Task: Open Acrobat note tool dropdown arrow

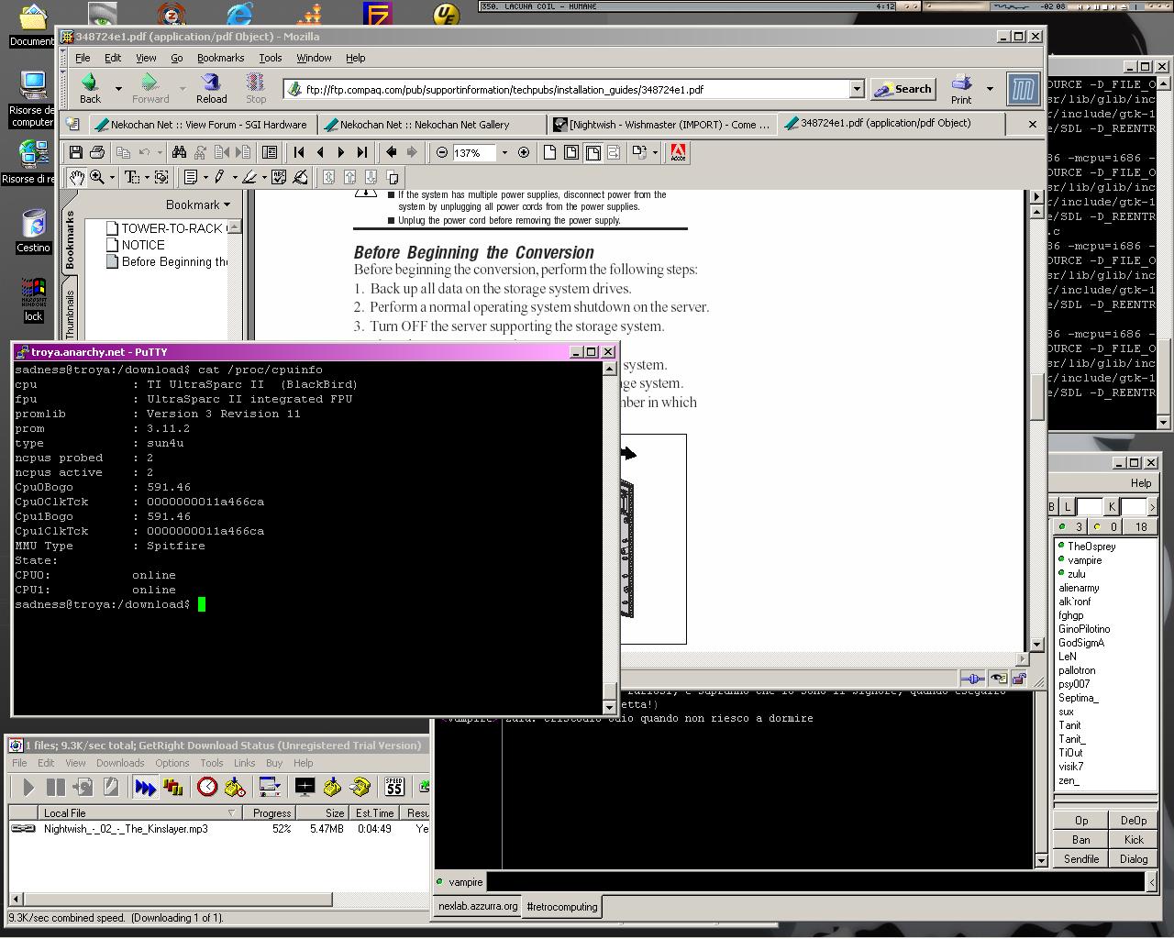Action: pyautogui.click(x=205, y=177)
